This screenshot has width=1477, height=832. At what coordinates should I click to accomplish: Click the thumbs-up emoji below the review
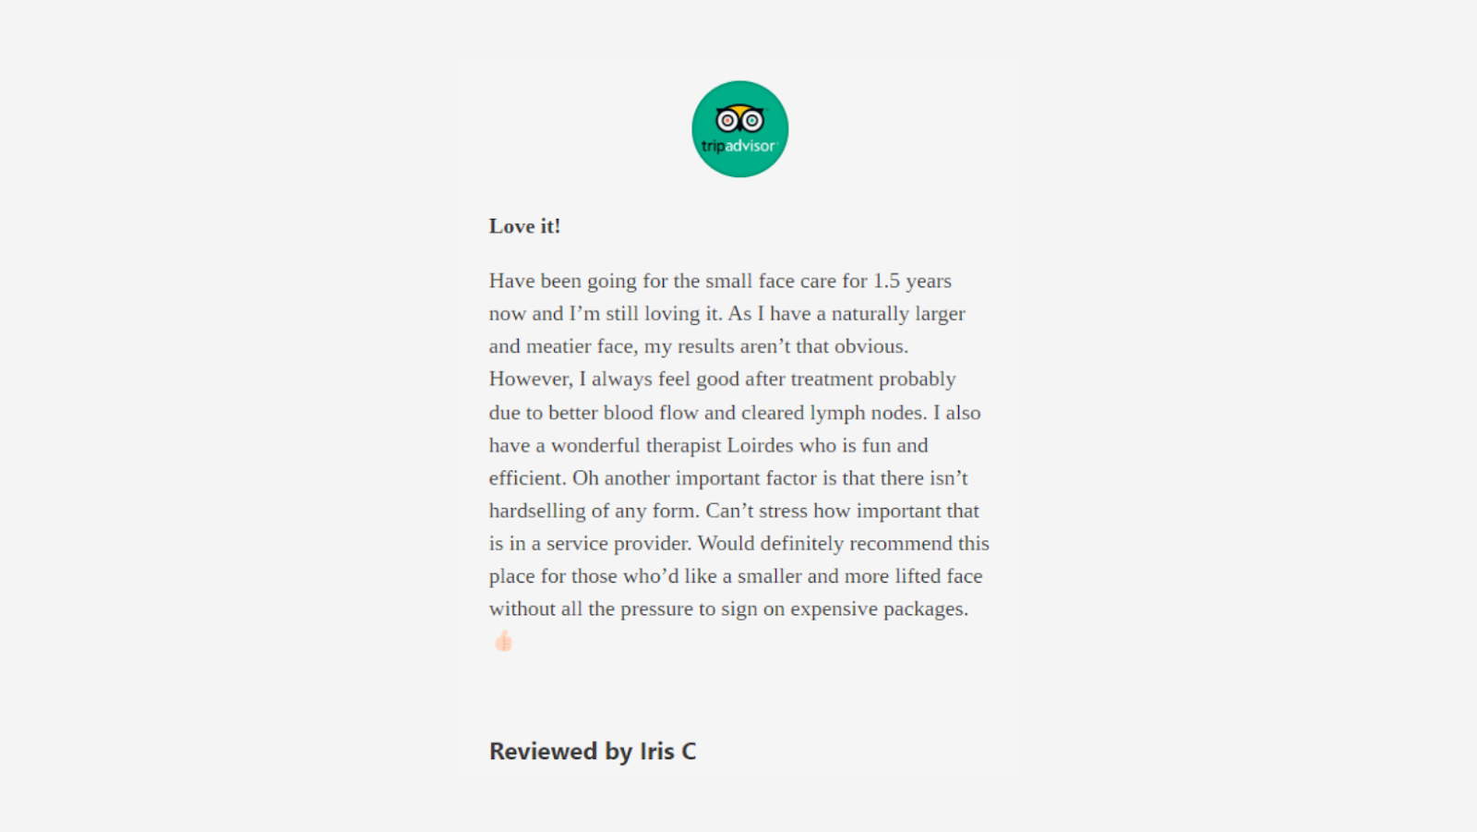503,641
